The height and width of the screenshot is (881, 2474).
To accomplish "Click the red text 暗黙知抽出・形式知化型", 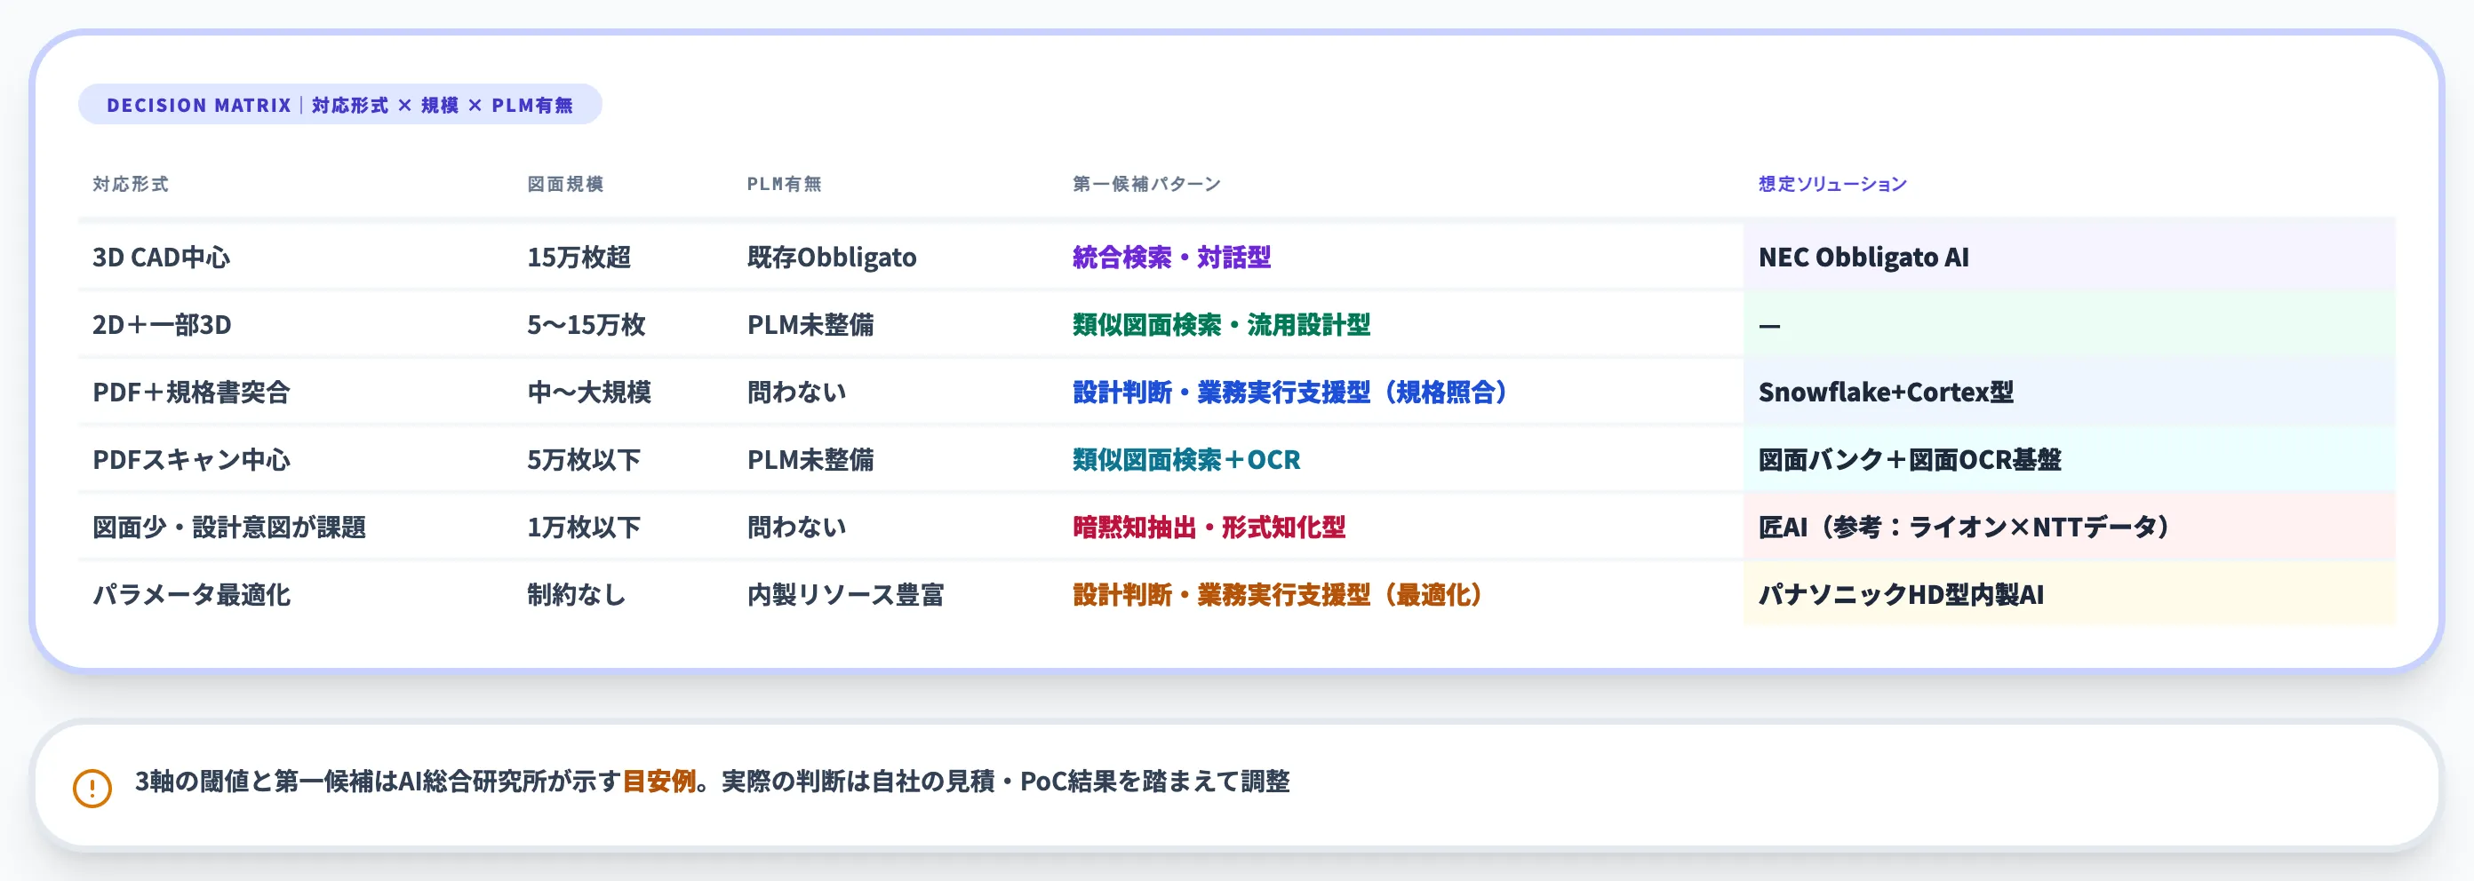I will 1209,527.
